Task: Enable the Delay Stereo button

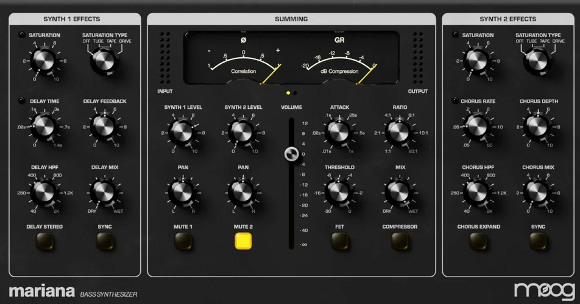Action: 44,241
